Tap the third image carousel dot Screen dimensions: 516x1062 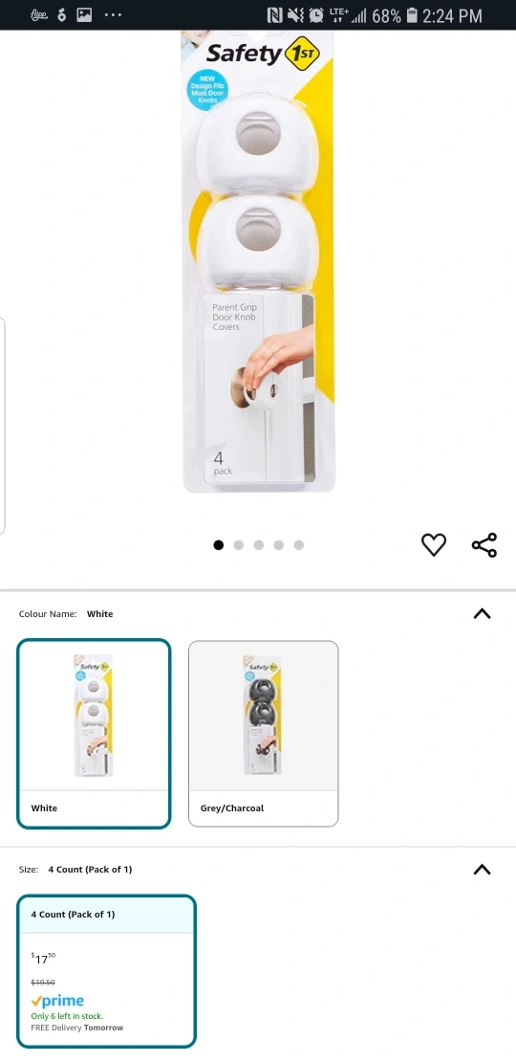point(258,545)
